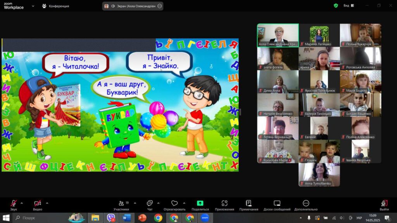397x223 pixels.
Task: Open PowerPoint from the taskbar
Action: 142,218
